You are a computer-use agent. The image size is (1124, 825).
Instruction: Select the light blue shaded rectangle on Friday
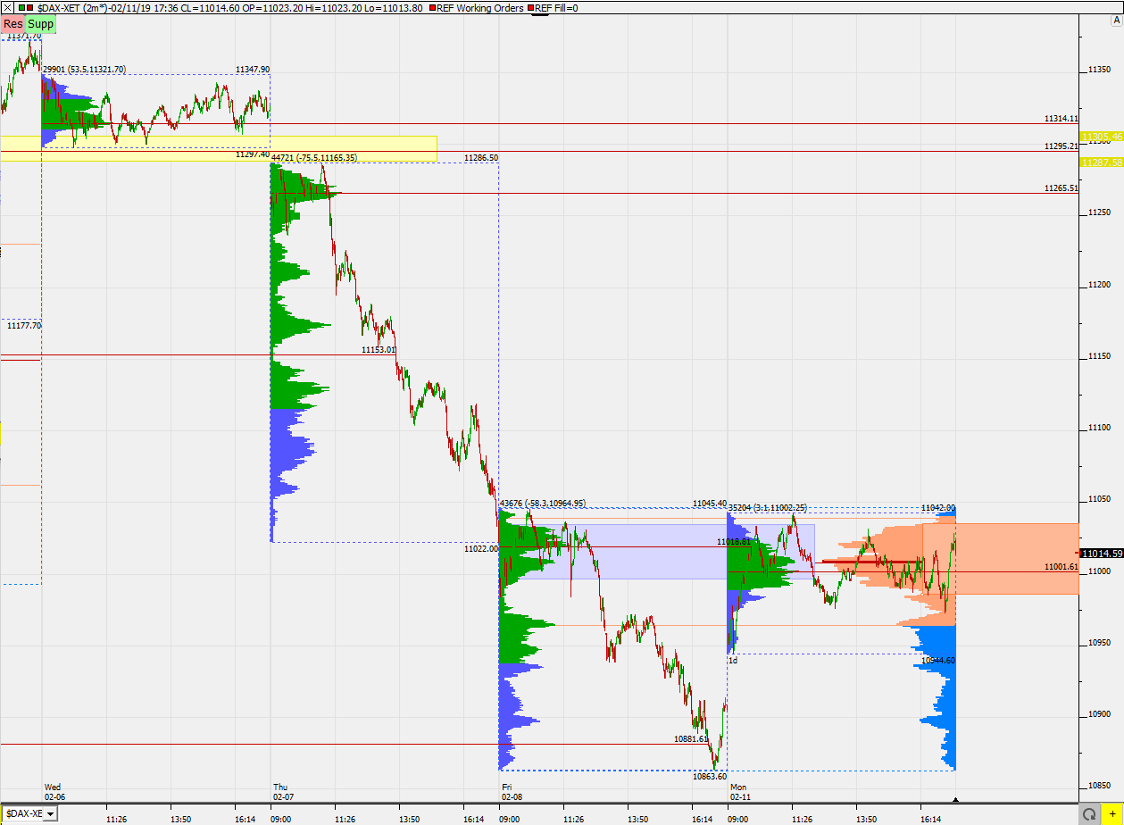point(657,551)
